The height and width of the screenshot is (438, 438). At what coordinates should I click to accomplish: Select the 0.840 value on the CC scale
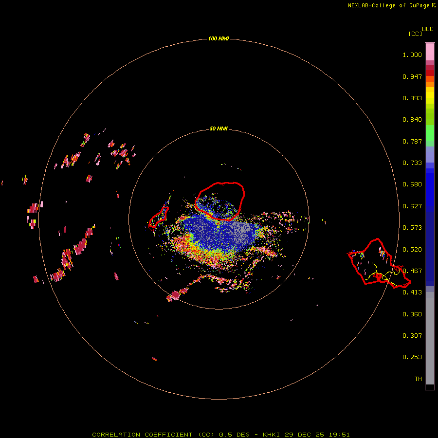[x=412, y=120]
